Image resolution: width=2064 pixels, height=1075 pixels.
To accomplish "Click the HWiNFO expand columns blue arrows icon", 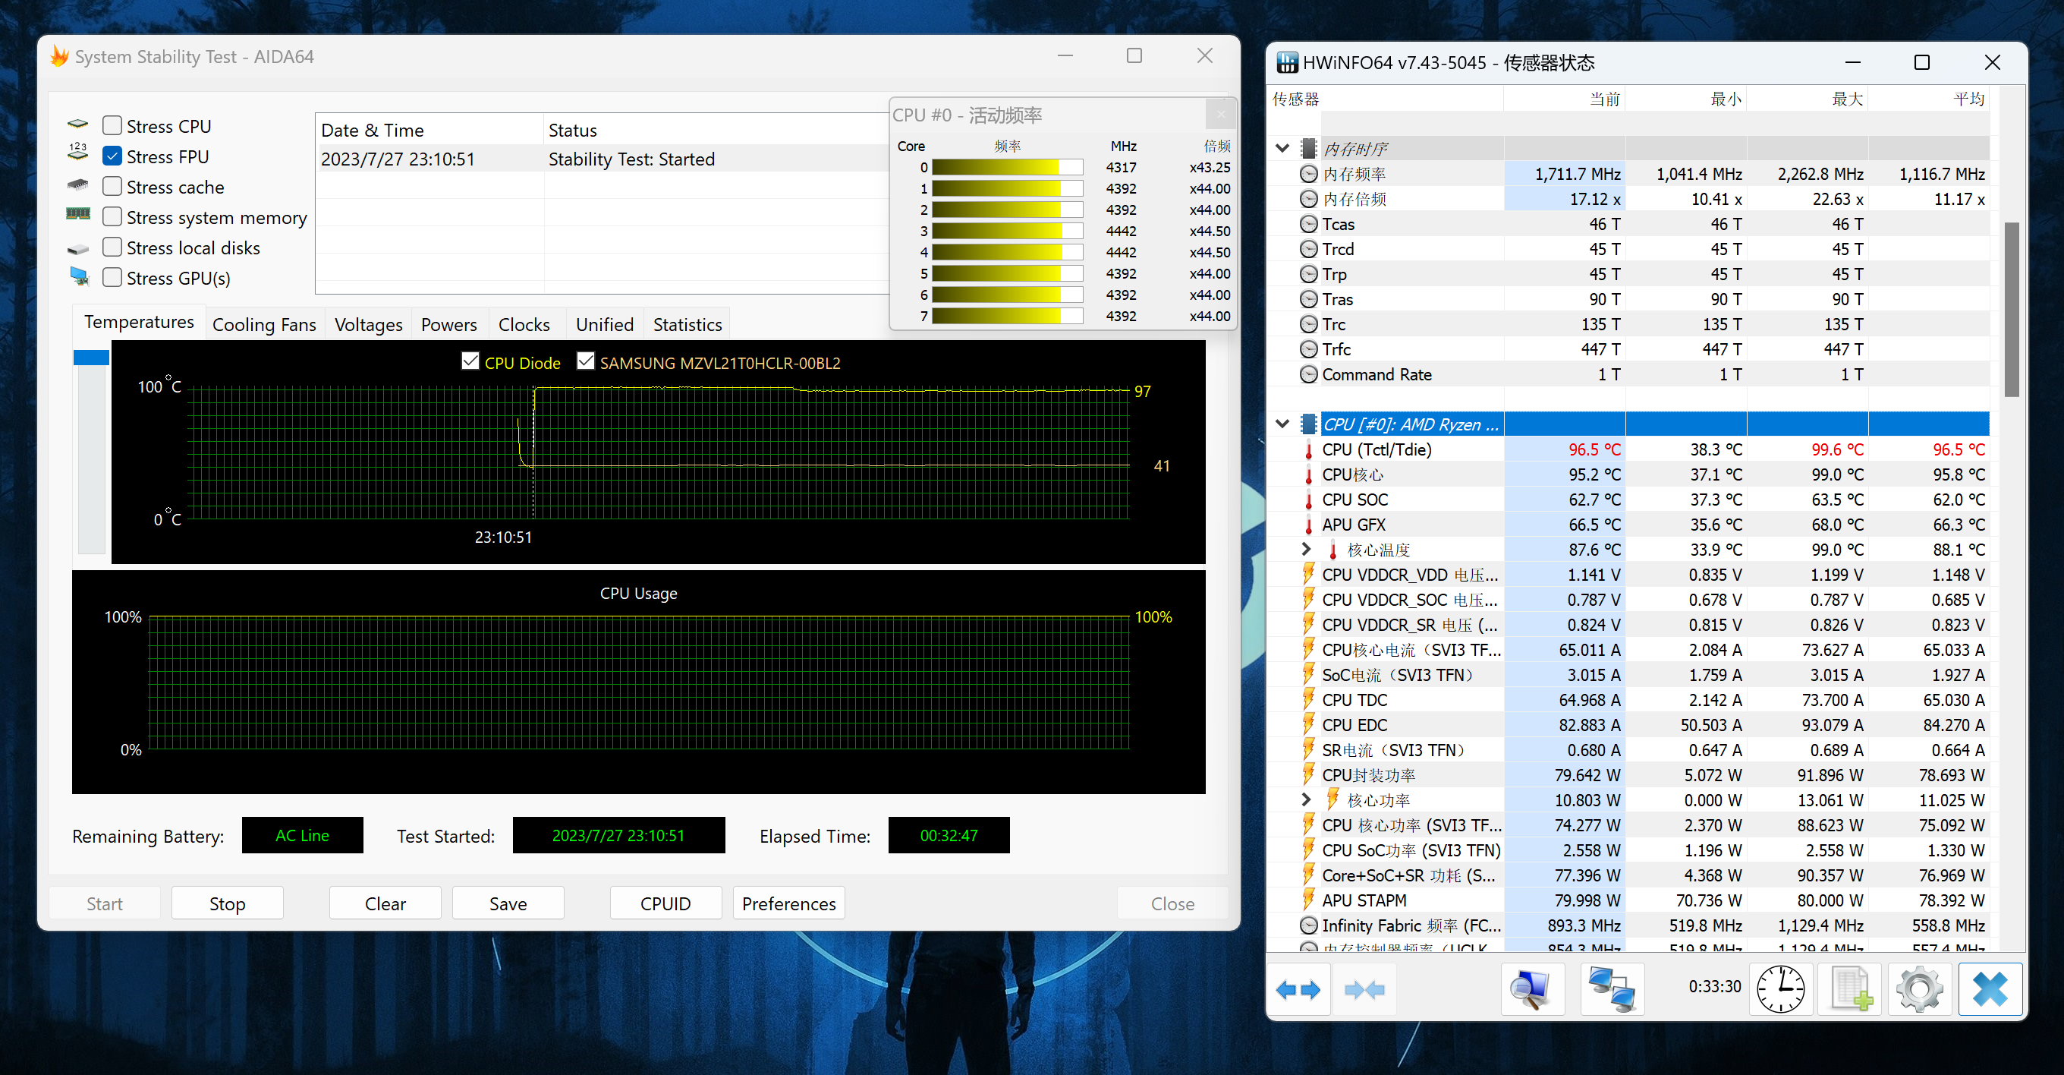I will (1298, 989).
